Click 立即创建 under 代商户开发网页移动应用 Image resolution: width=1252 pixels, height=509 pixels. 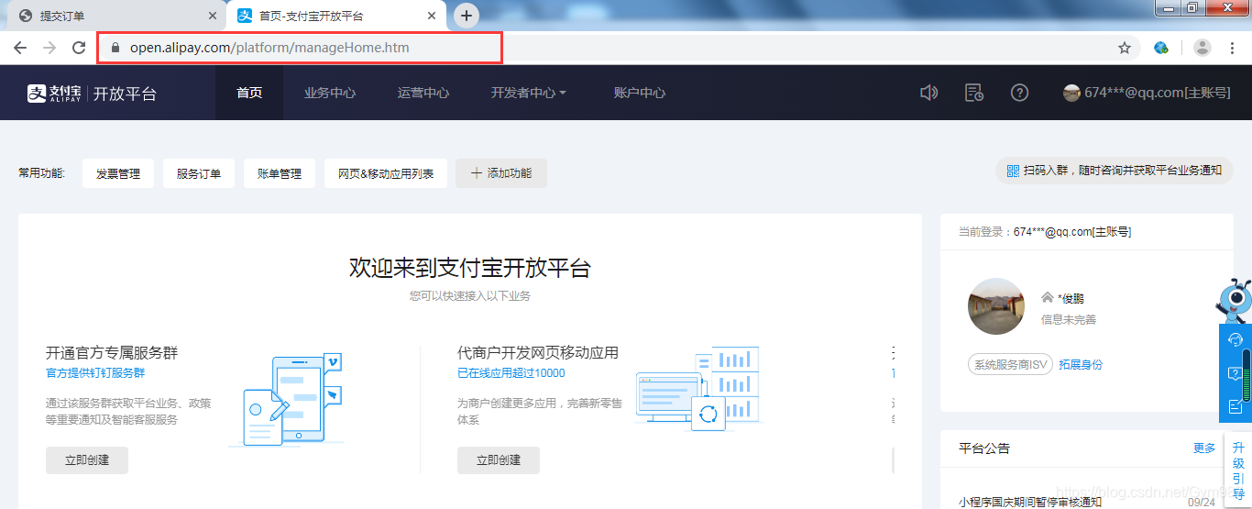499,460
